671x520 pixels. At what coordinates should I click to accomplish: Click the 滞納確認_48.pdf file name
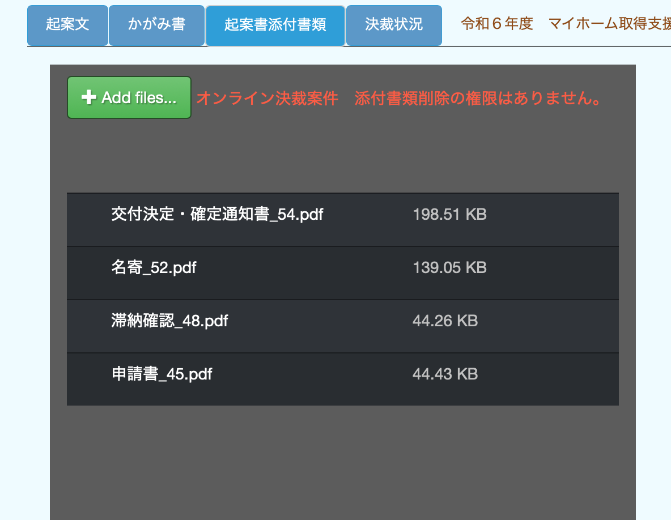169,321
